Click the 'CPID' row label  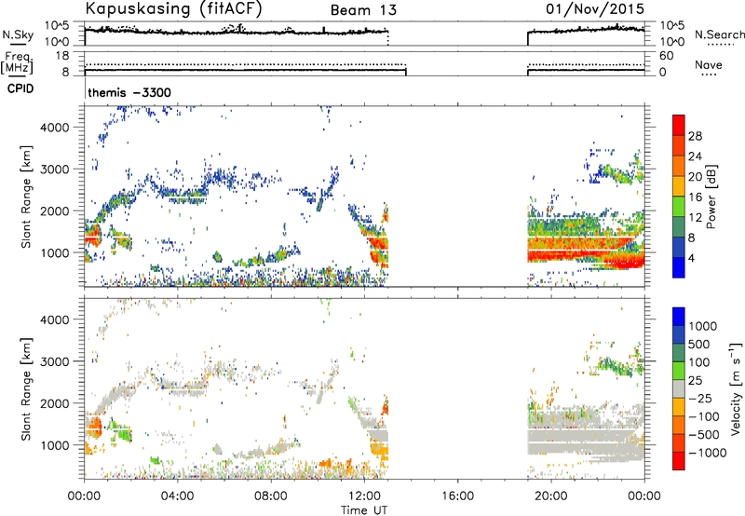20,88
